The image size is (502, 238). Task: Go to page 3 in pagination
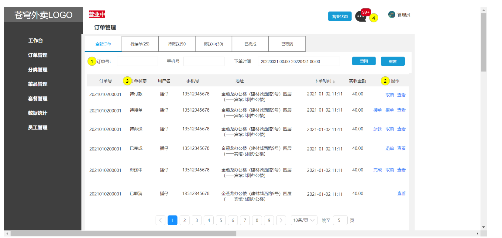[x=197, y=220]
